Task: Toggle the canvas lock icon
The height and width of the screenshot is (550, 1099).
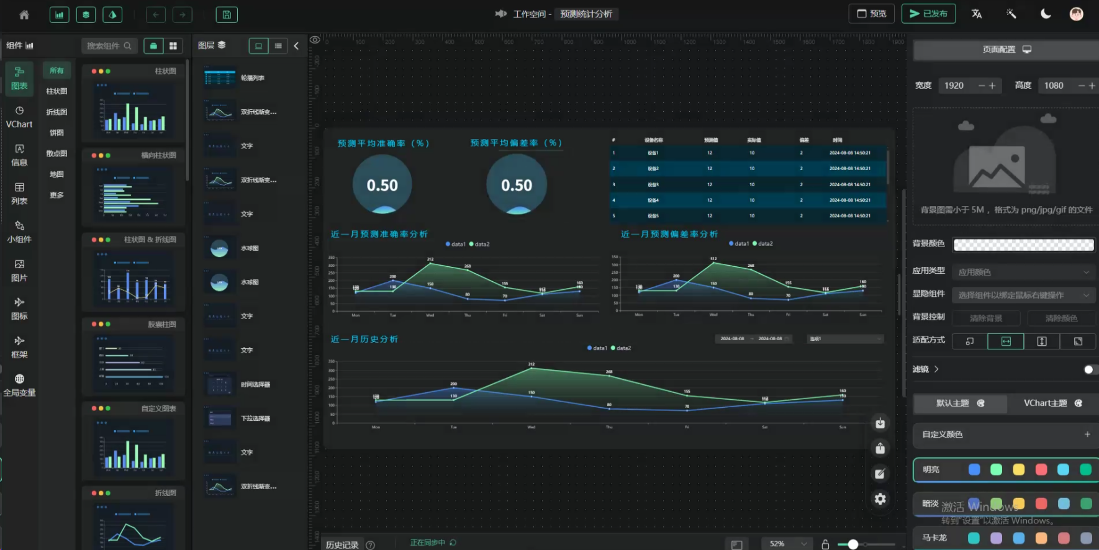Action: (825, 544)
